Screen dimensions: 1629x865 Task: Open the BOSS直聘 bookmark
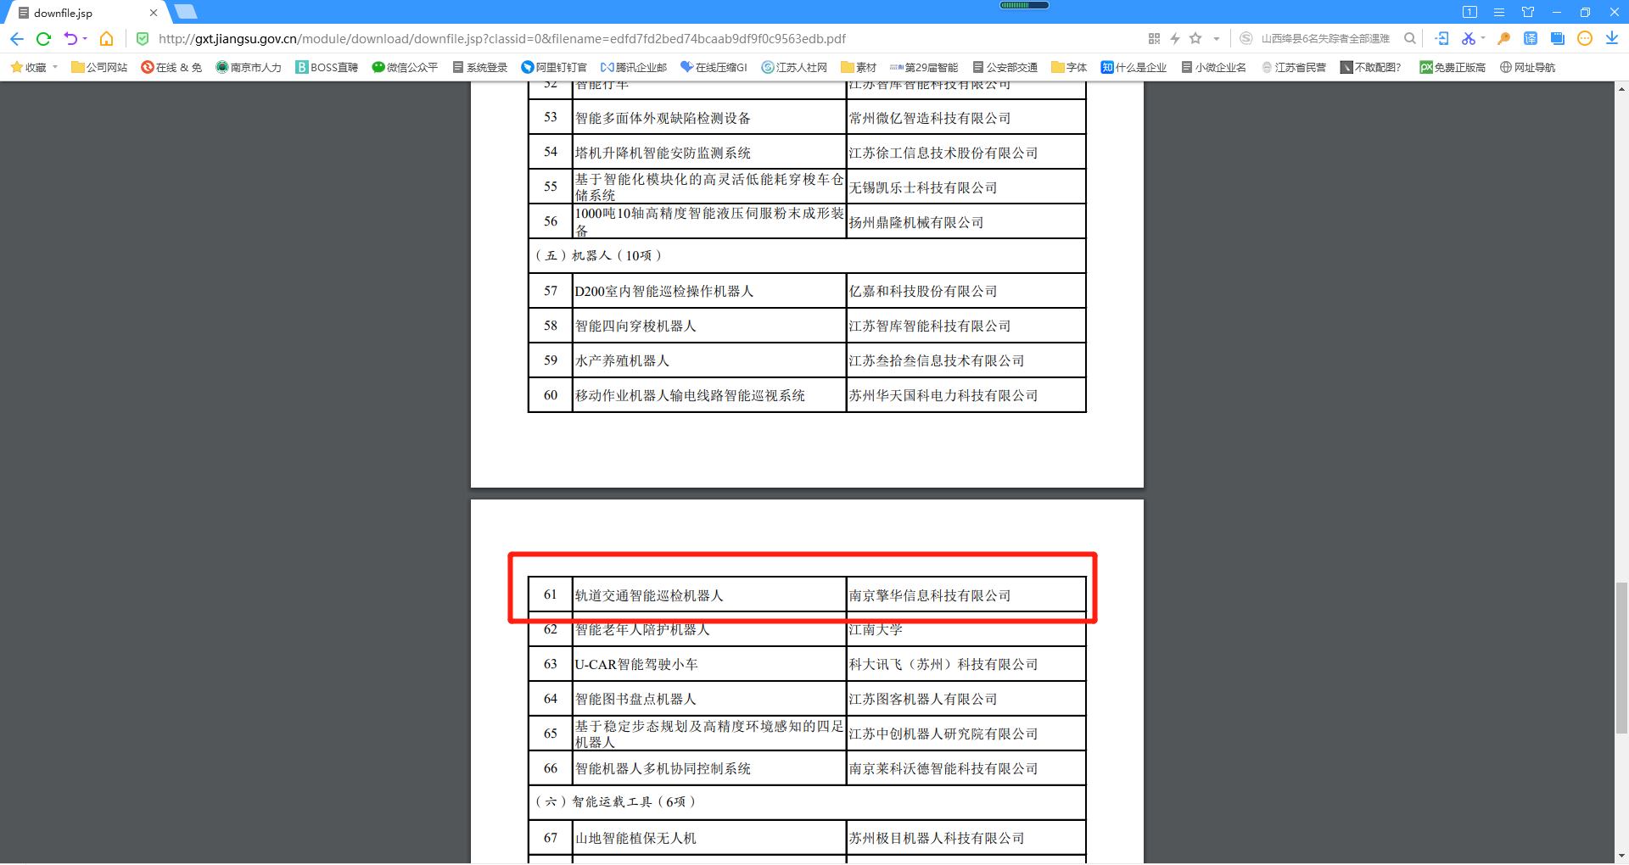click(x=327, y=67)
